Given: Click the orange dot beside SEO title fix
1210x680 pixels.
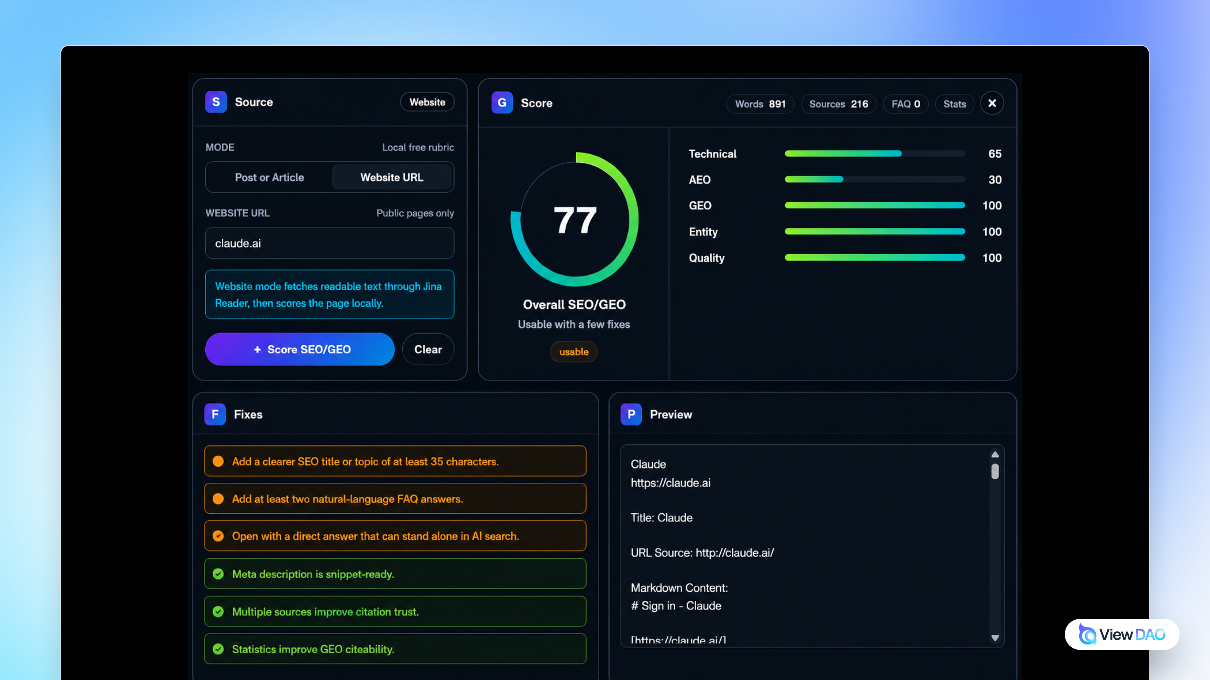Looking at the screenshot, I should tap(218, 461).
